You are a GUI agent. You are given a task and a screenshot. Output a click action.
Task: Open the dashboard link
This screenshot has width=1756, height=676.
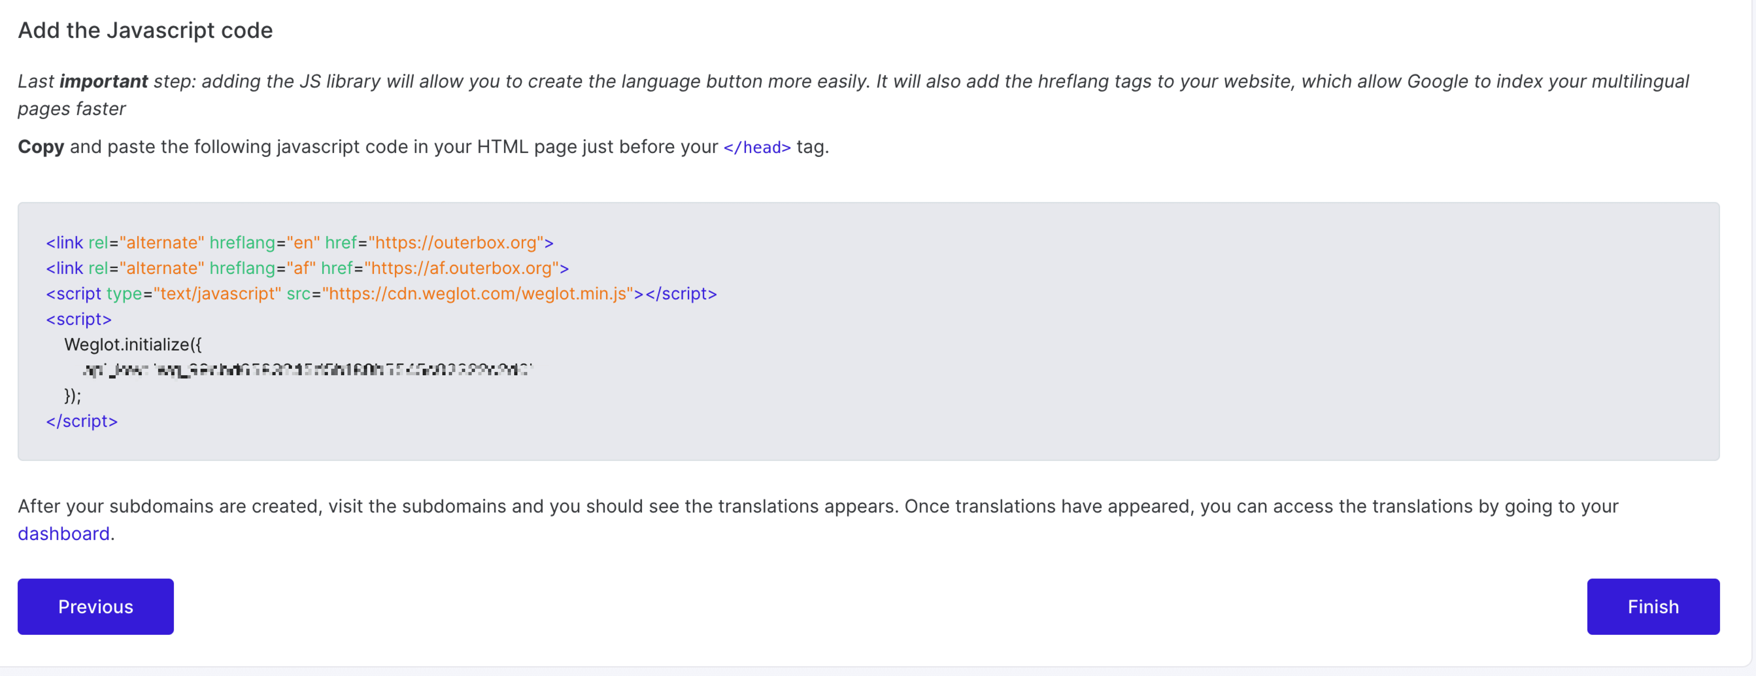63,533
